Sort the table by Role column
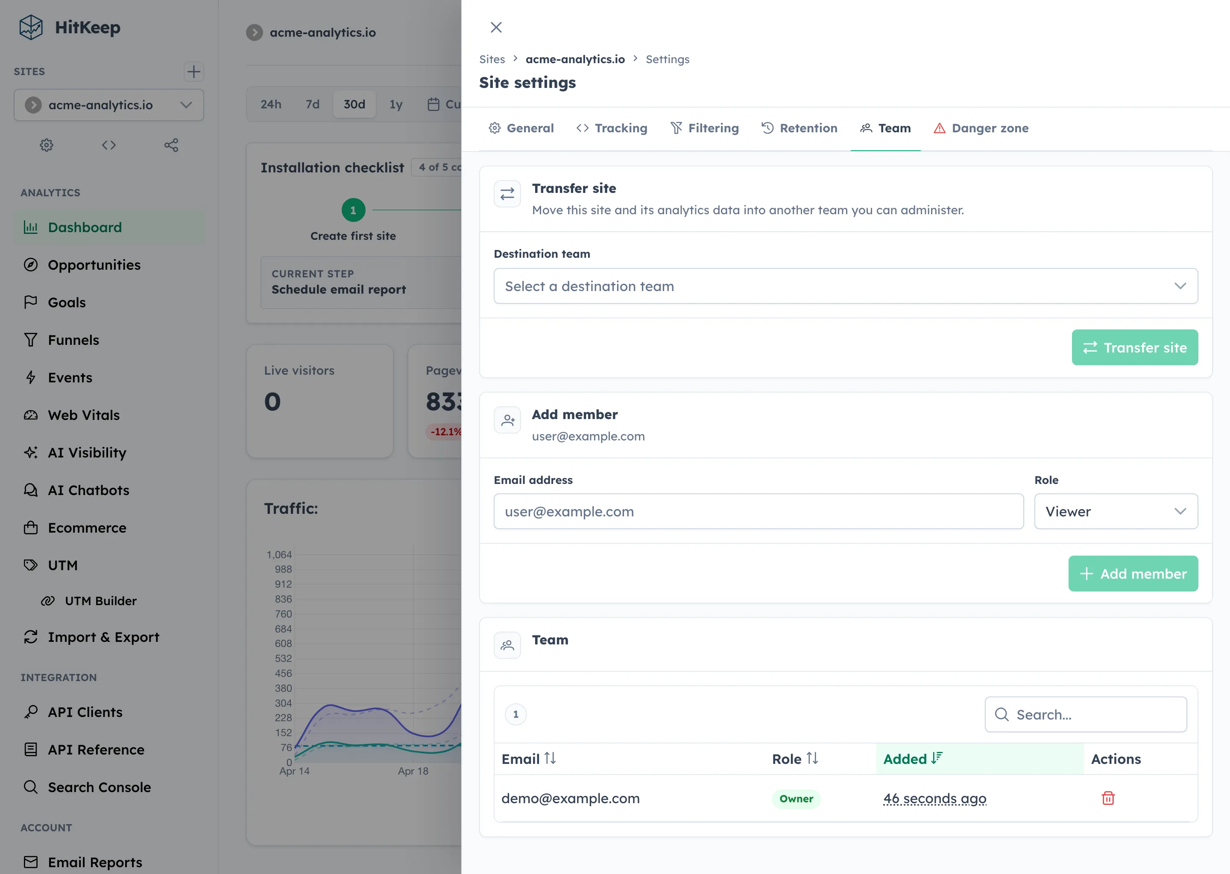Image resolution: width=1230 pixels, height=874 pixels. (795, 759)
